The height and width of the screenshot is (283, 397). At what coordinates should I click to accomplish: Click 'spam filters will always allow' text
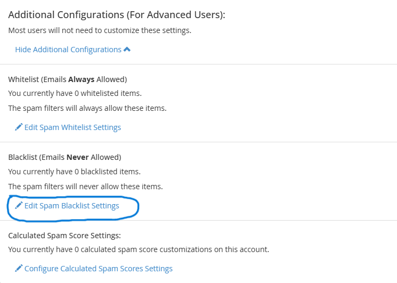(x=87, y=108)
